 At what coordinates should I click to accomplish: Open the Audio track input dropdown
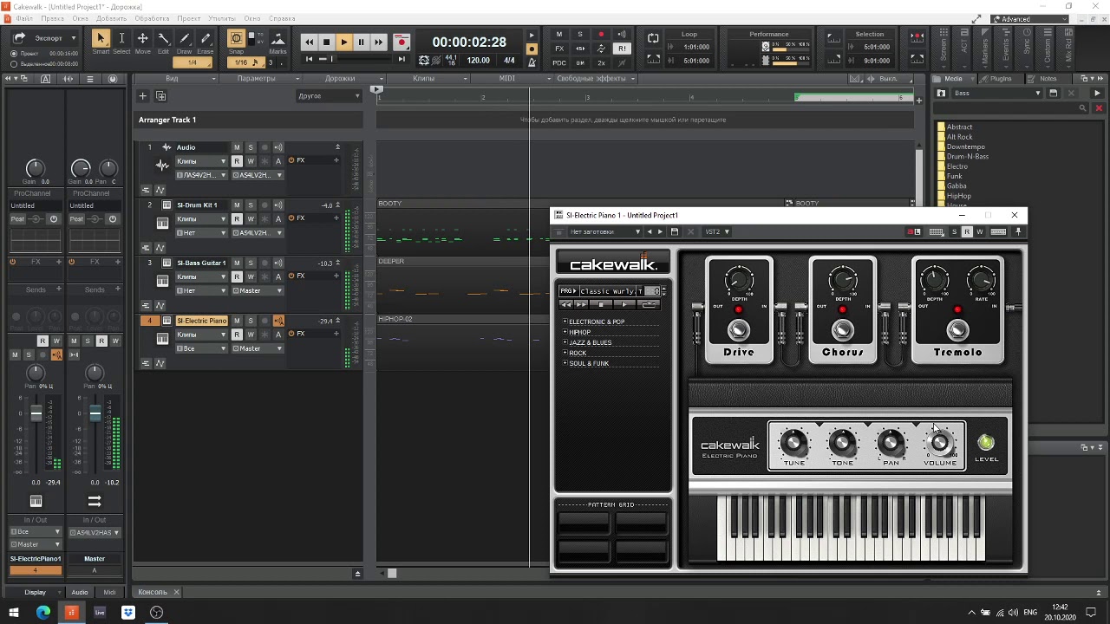click(201, 175)
